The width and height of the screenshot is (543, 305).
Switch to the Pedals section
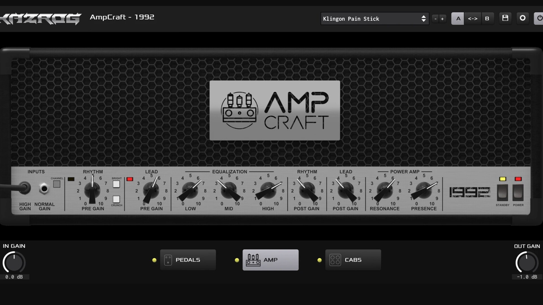(x=188, y=260)
